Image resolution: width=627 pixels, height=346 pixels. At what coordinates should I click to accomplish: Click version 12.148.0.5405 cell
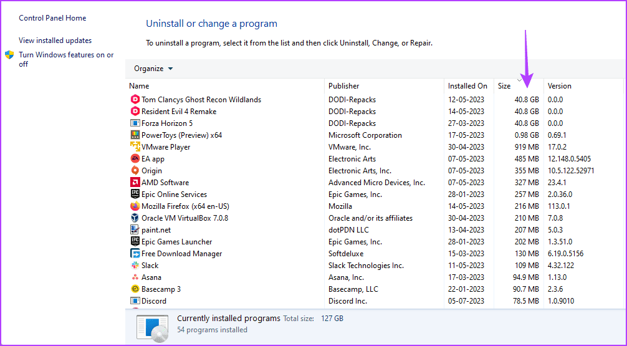pyautogui.click(x=570, y=159)
